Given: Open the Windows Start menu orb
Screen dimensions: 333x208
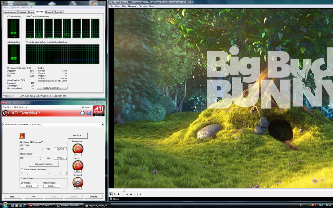Looking at the screenshot, I should (5, 205).
